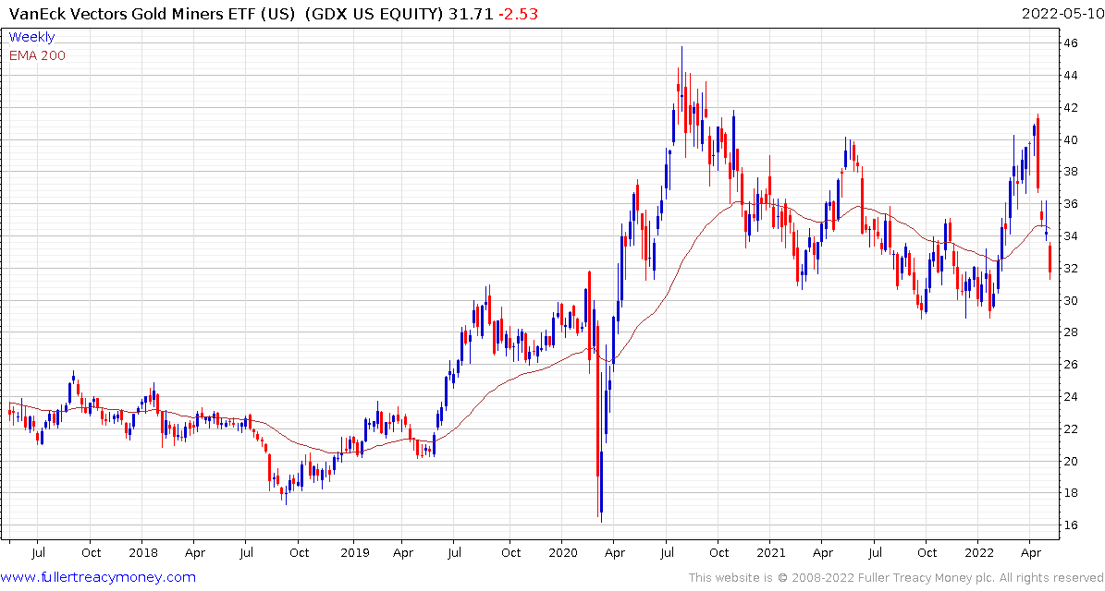Click the 2022 year label on time axis
The image size is (1105, 591).
pos(977,553)
